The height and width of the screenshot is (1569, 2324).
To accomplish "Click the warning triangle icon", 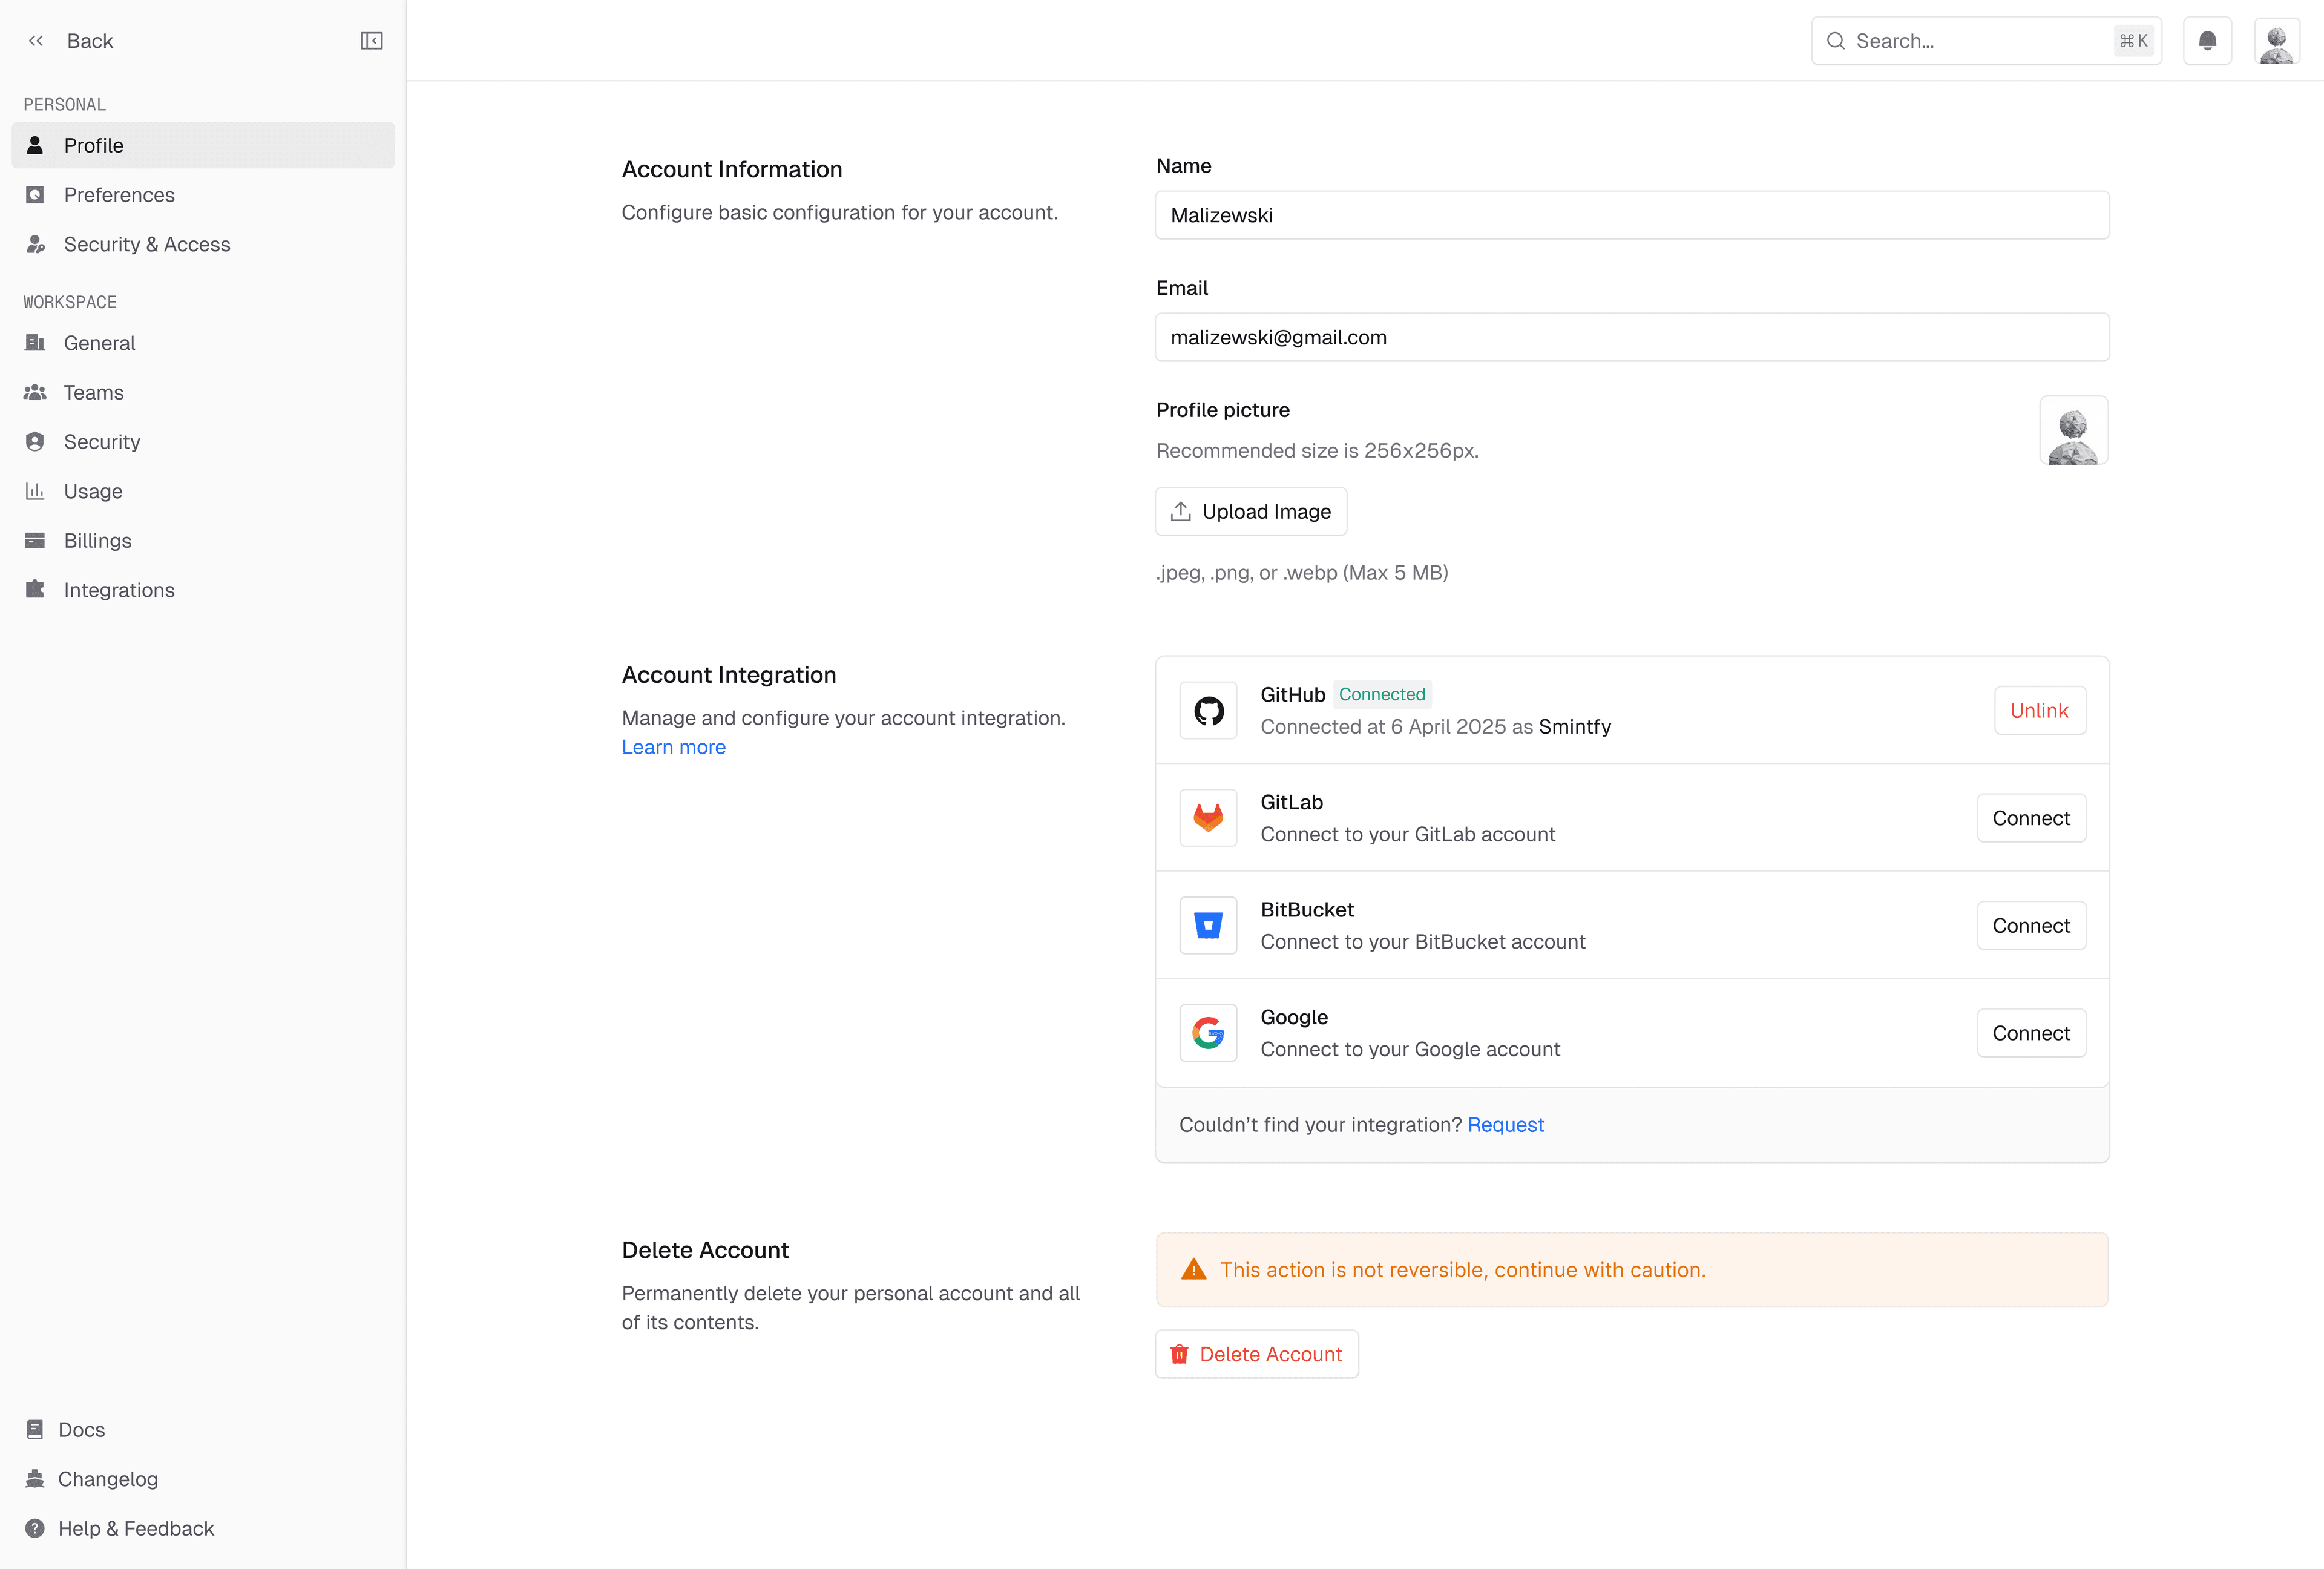I will (1193, 1270).
